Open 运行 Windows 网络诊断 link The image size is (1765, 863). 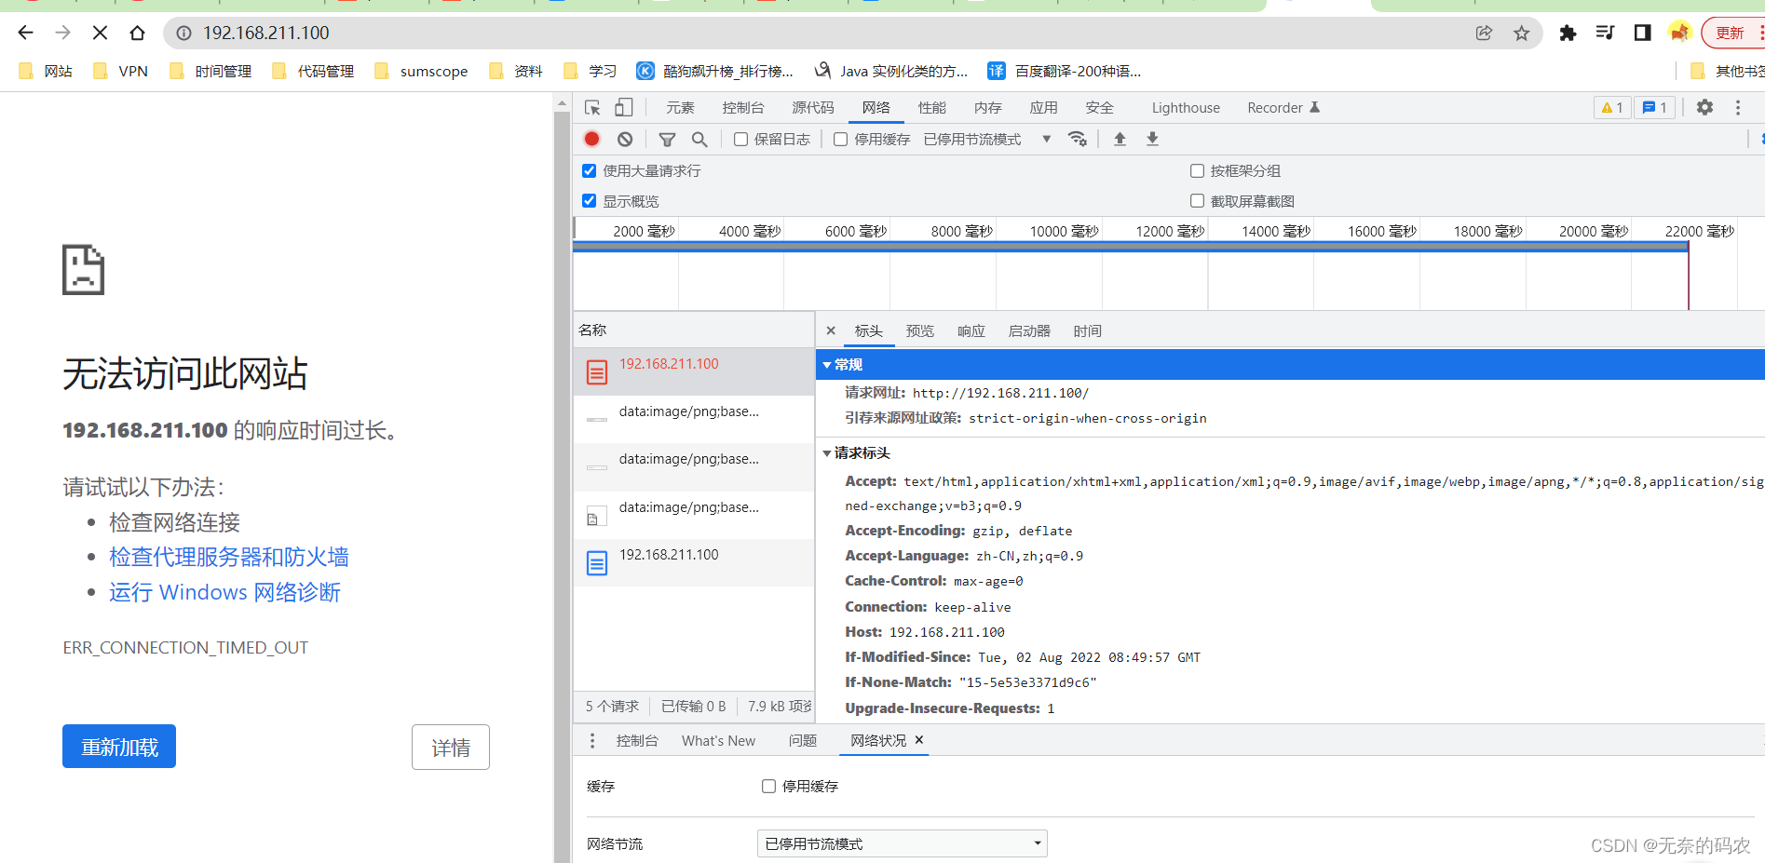(224, 592)
